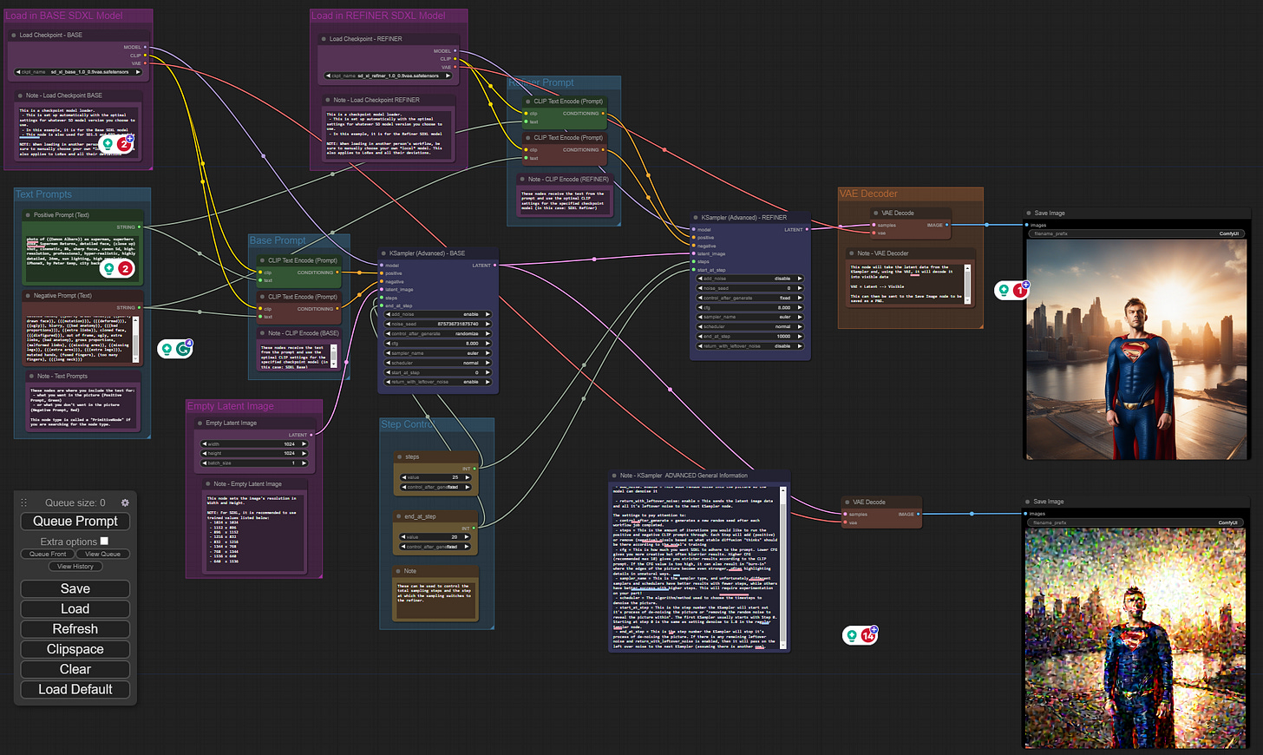Screen dimensions: 1263x755
Task: Open sampler_name dropdown in KSampler BASE
Action: (x=438, y=353)
